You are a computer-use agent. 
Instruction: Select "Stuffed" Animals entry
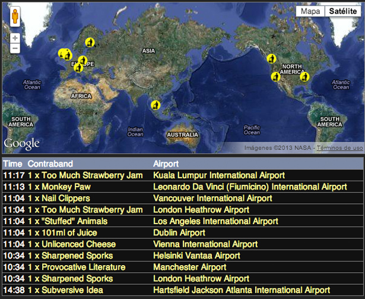pos(68,221)
